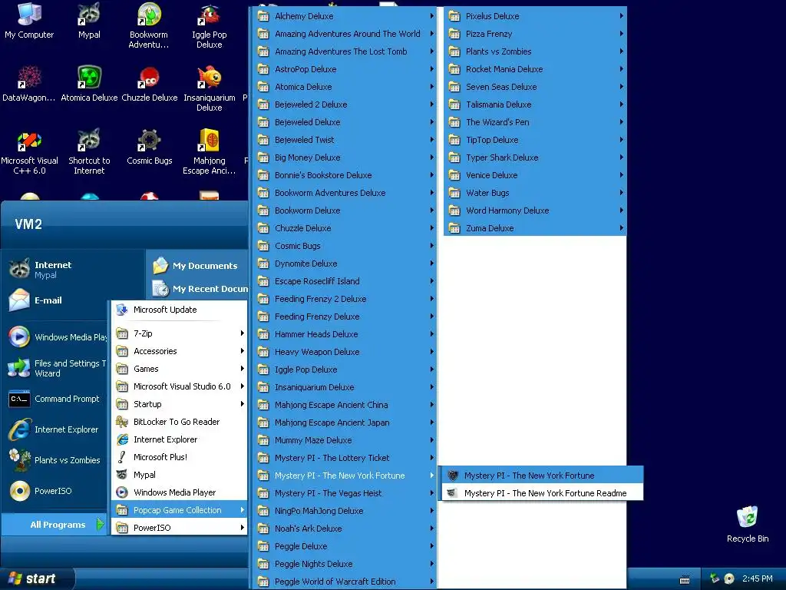This screenshot has height=590, width=786.
Task: Click the 2:45 PM clock
Action: (x=758, y=578)
